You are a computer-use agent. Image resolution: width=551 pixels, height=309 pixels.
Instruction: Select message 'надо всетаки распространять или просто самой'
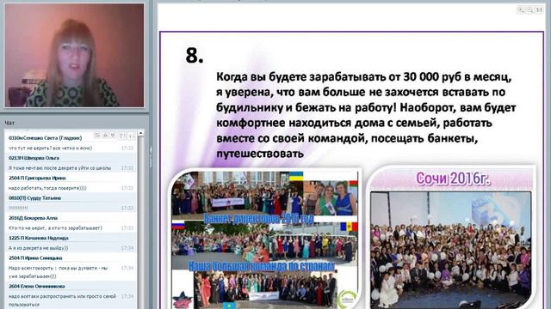click(62, 296)
